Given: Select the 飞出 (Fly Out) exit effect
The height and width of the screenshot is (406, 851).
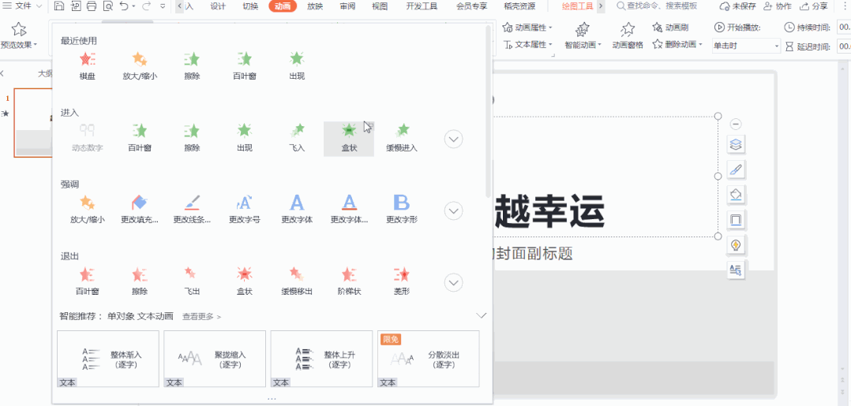Looking at the screenshot, I should [x=192, y=281].
